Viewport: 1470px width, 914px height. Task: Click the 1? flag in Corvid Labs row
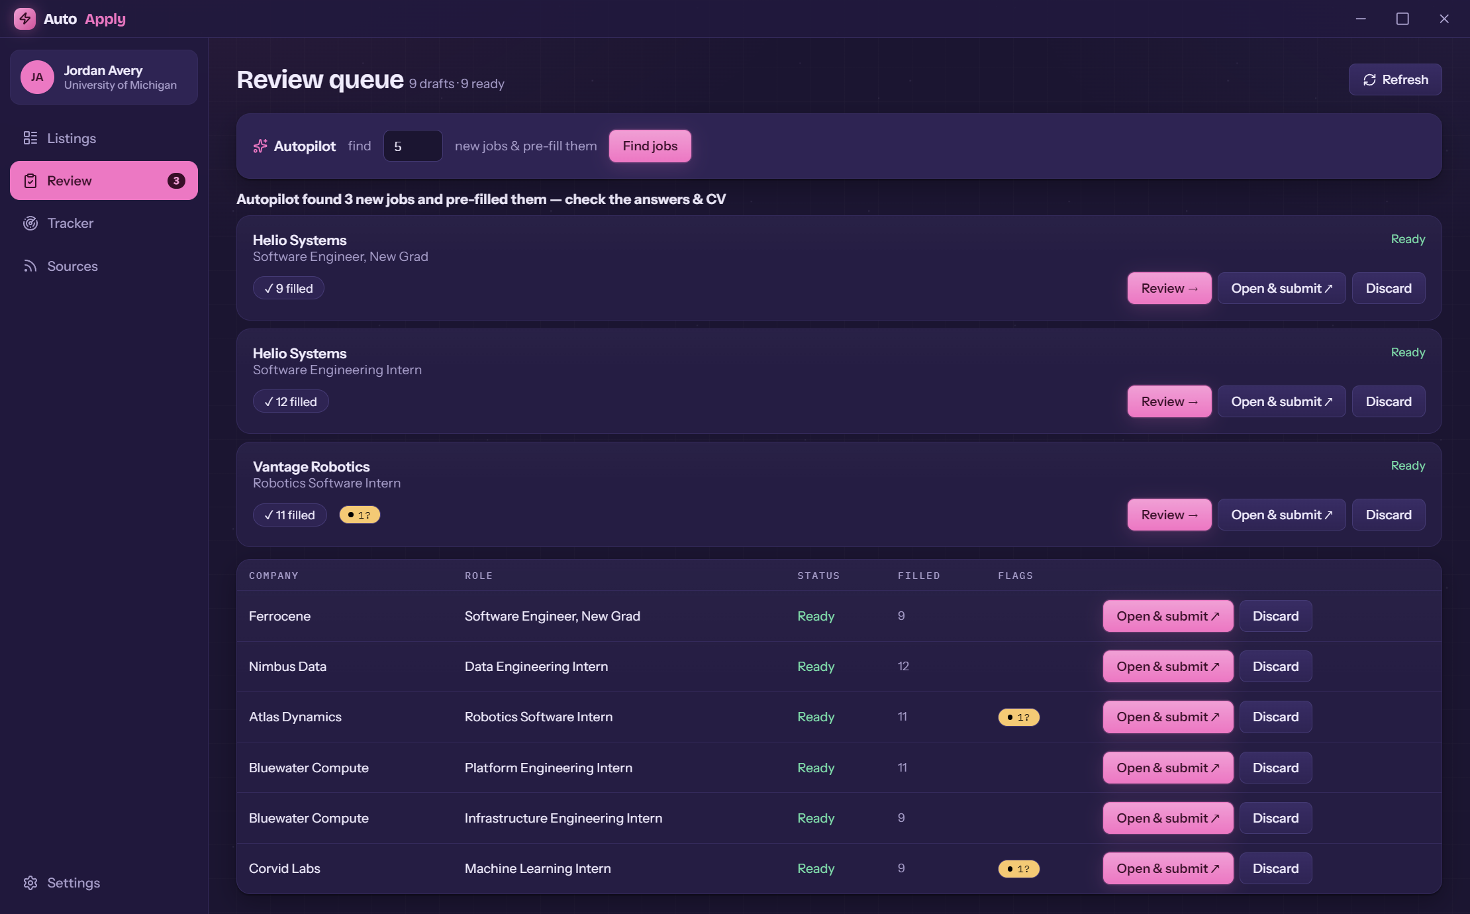1018,868
